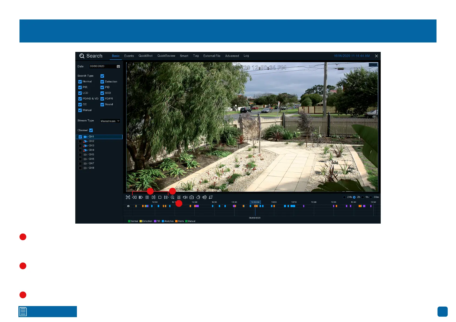Click the zoom magnifier icon in toolbar
Image resolution: width=456 pixels, height=322 pixels.
tap(172, 197)
